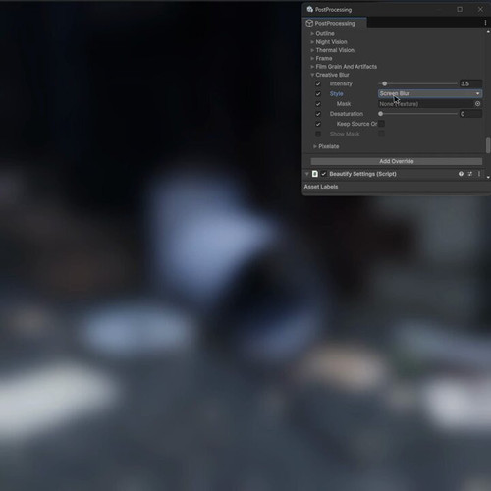The image size is (491, 491).
Task: Collapse the Beautify Settings component foldout
Action: coord(307,174)
